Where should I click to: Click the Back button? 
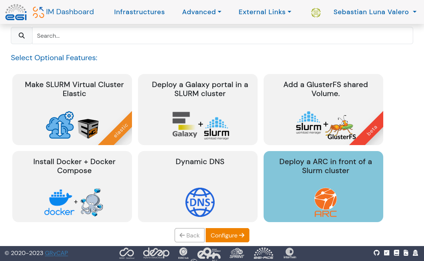(x=190, y=235)
